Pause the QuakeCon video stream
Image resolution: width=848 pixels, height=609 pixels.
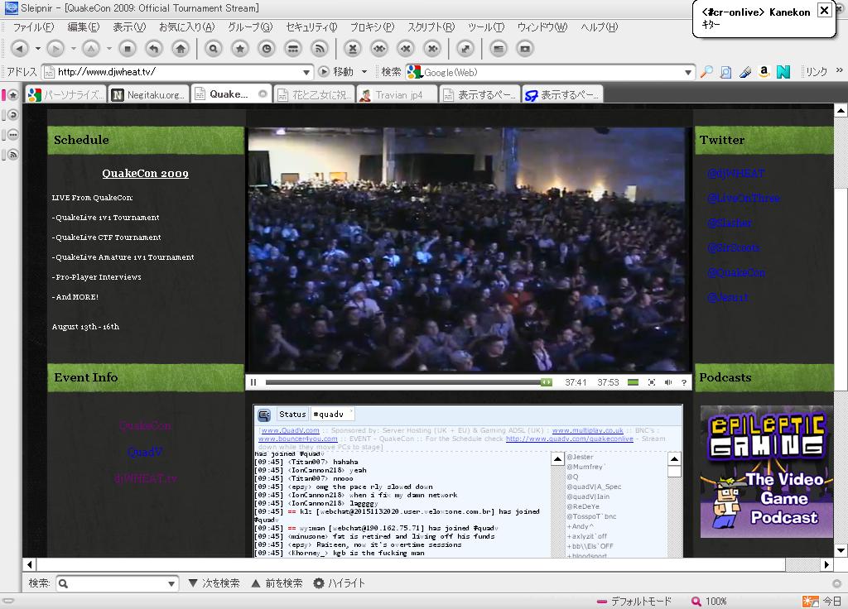tap(253, 383)
